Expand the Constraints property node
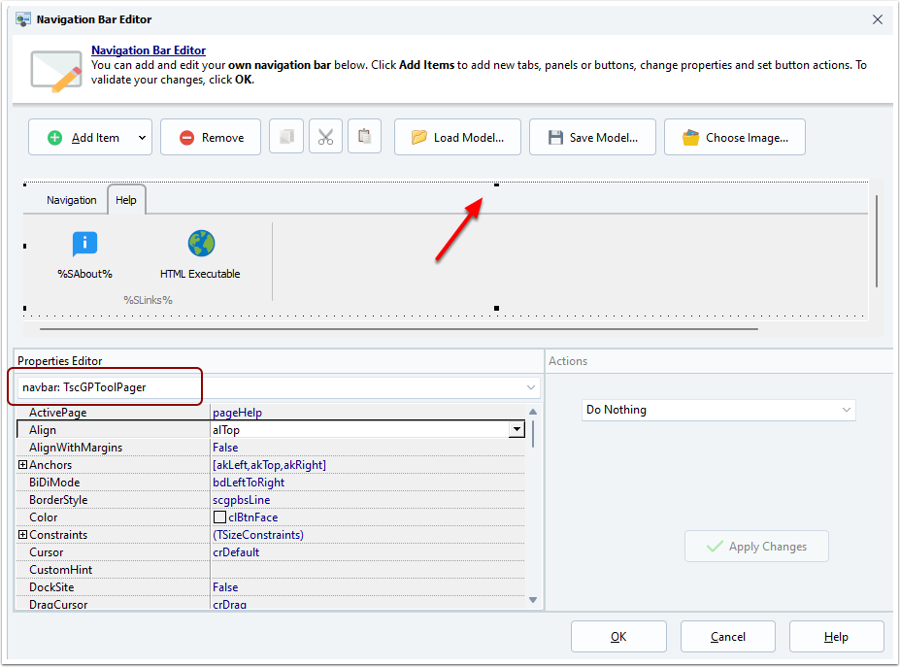The width and height of the screenshot is (900, 667). tap(22, 535)
